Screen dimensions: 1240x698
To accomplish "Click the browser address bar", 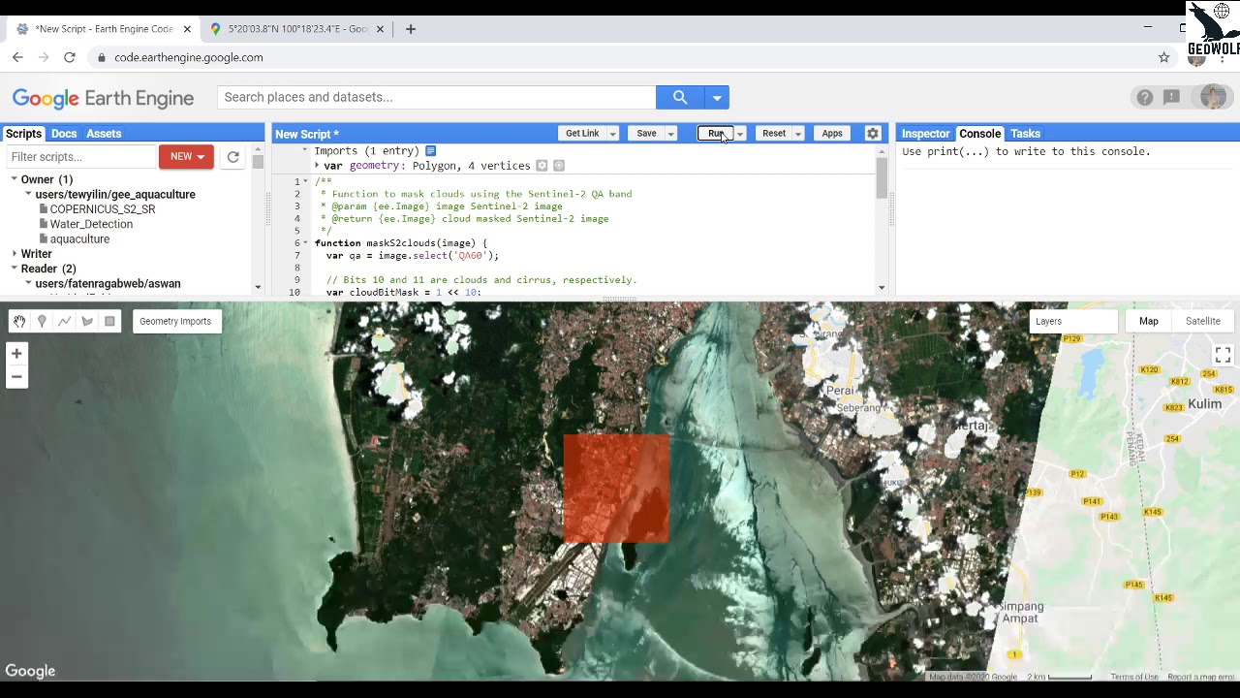I will 620,57.
